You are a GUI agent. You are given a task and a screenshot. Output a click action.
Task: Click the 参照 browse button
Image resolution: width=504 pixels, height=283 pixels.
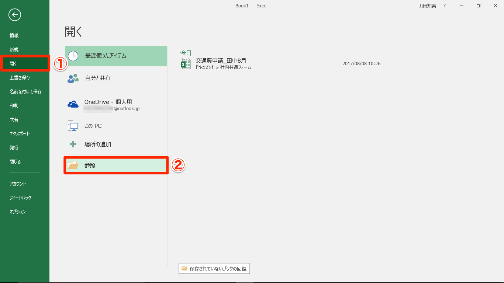(116, 165)
